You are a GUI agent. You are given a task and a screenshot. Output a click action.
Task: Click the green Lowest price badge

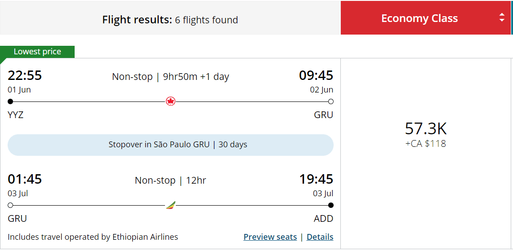click(37, 52)
